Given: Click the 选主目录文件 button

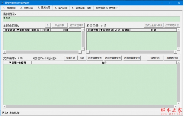Looking at the screenshot, I should point(95,58).
